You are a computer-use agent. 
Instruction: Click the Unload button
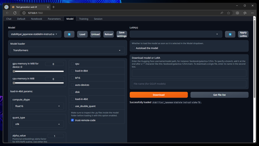click(96, 34)
